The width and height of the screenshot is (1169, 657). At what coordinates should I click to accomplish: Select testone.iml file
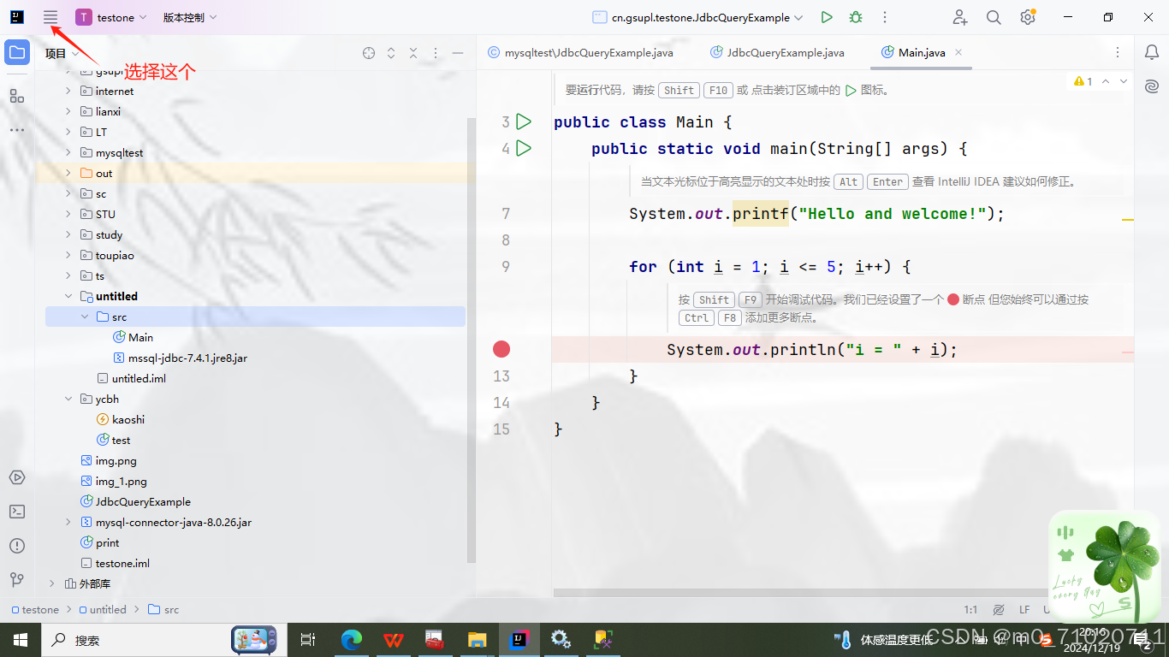click(115, 563)
